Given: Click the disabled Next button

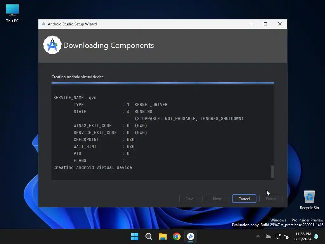Looking at the screenshot, I should [x=217, y=199].
